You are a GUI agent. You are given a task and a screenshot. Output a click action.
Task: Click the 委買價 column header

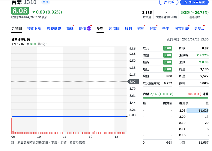coord(167,103)
